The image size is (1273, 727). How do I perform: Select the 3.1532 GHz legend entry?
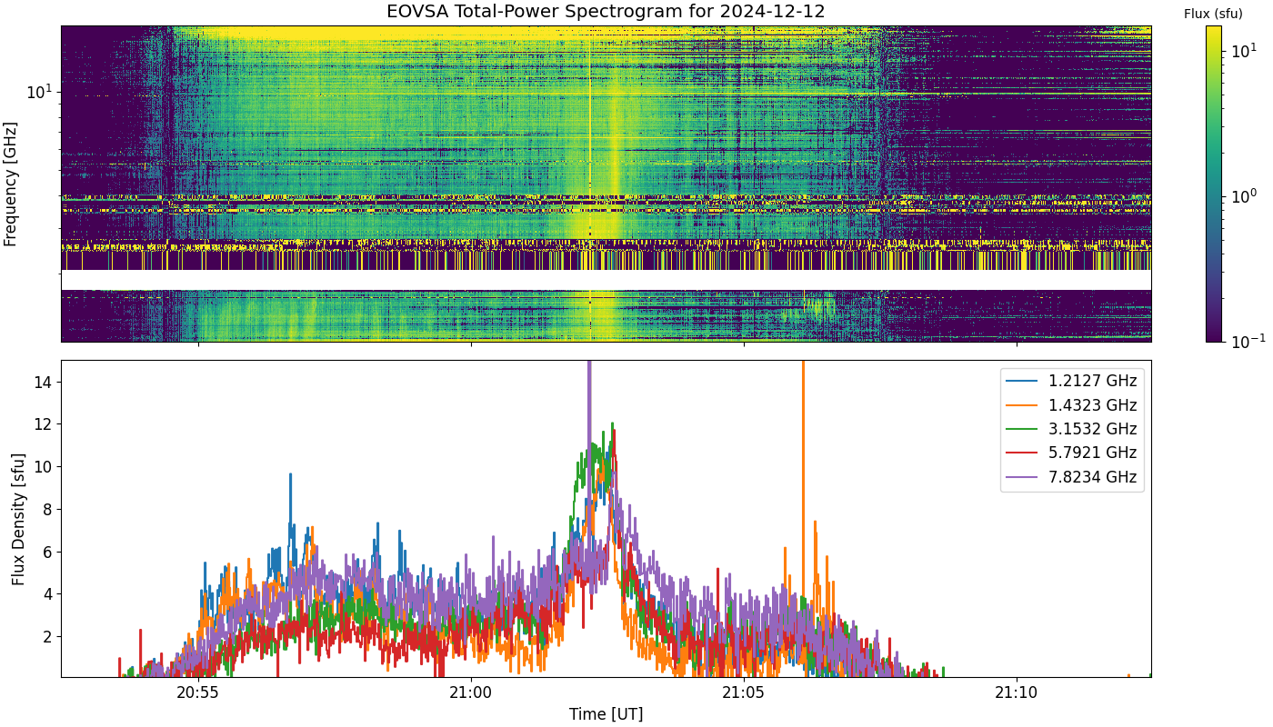(1072, 429)
